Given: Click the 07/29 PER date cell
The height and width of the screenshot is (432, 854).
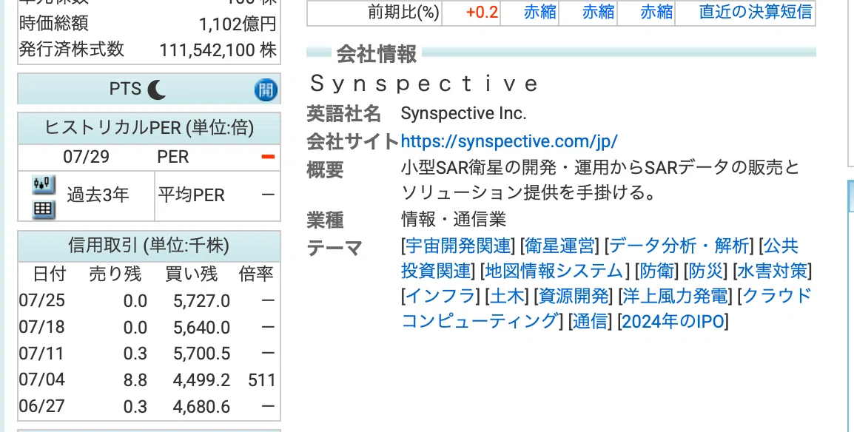Looking at the screenshot, I should pos(86,157).
